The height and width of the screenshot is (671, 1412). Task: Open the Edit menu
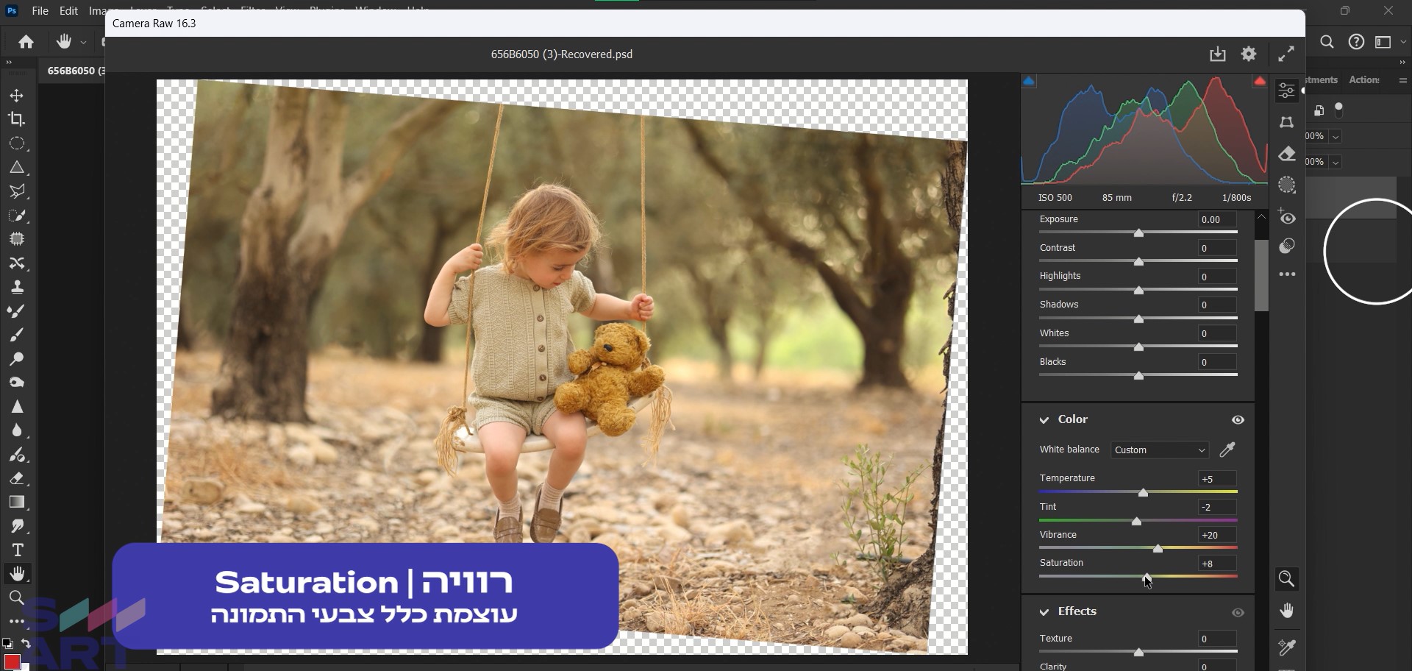coord(68,11)
